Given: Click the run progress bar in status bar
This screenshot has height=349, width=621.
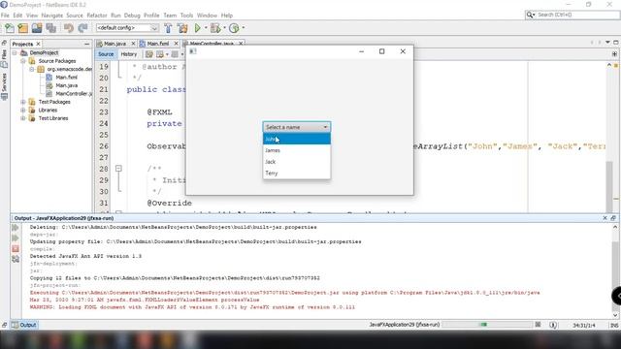Looking at the screenshot, I should [x=487, y=325].
